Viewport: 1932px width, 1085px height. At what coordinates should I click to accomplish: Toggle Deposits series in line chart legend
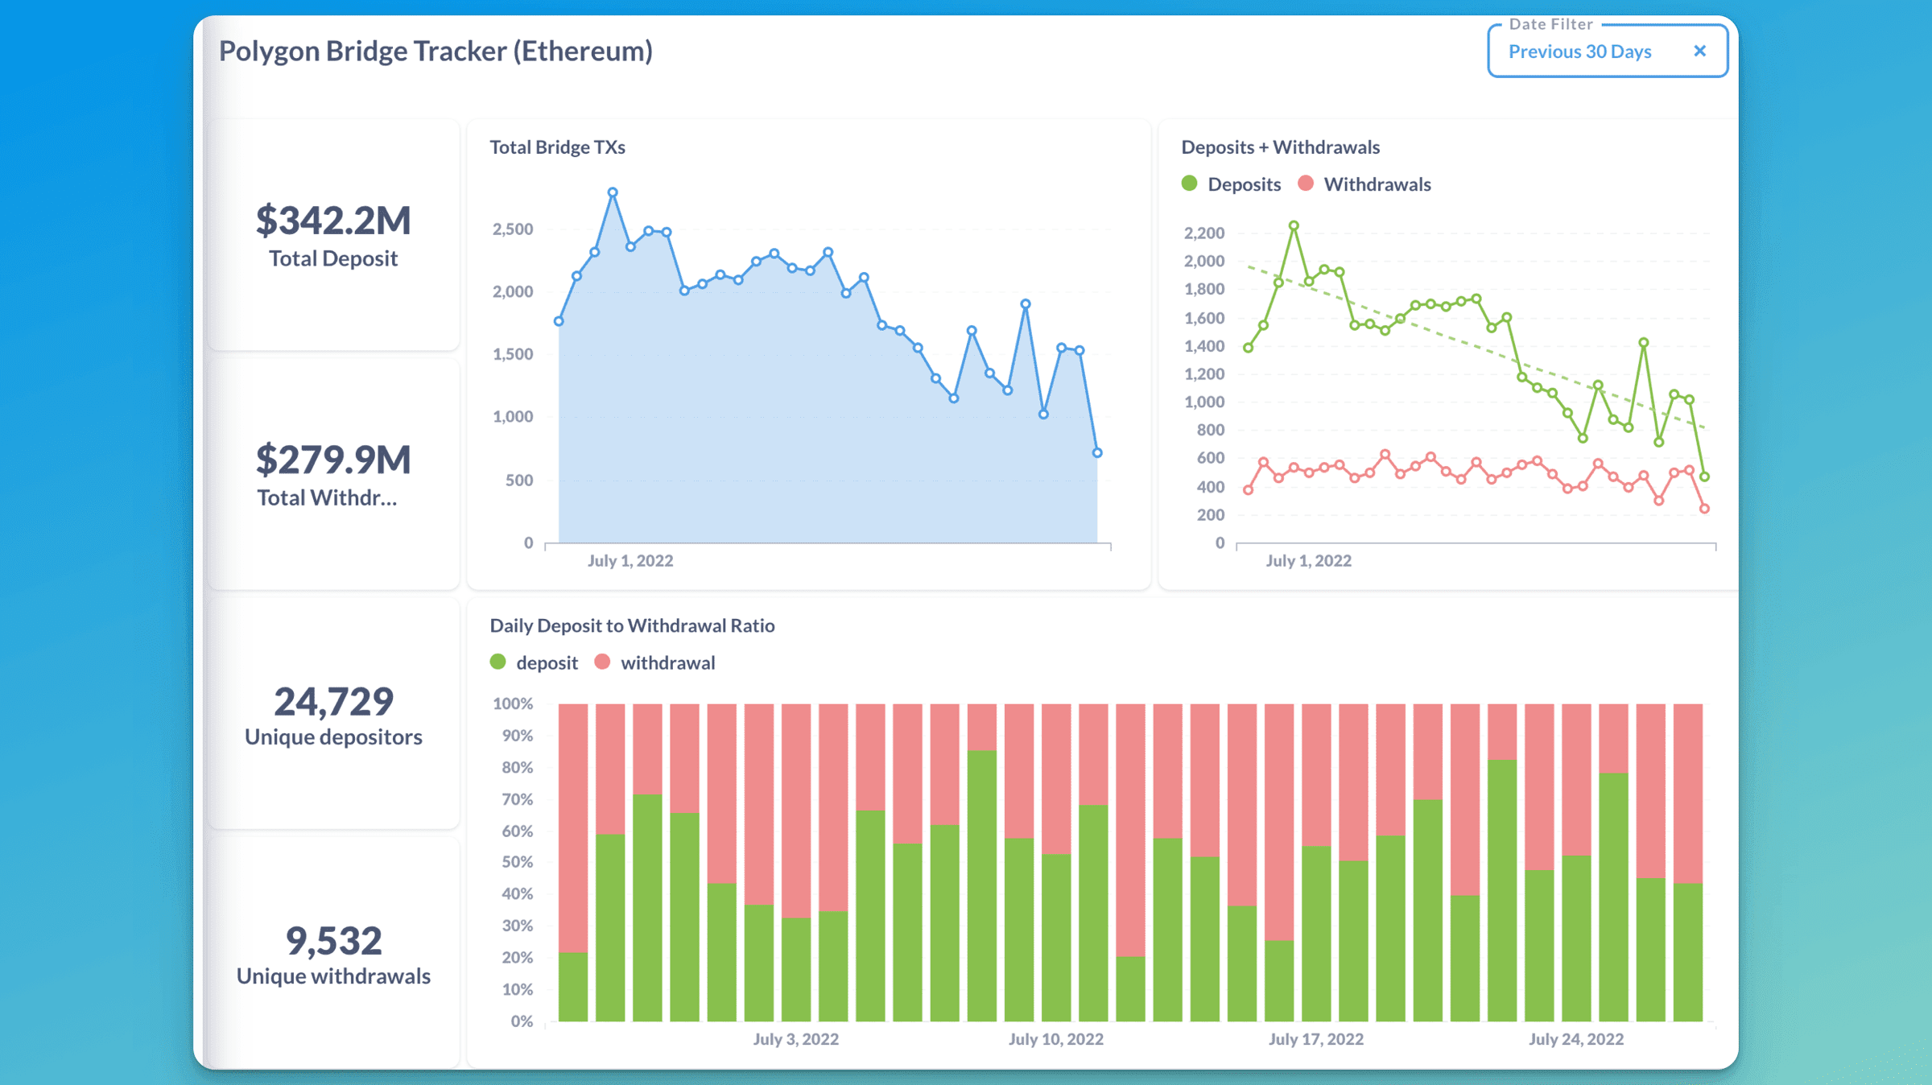click(1231, 184)
